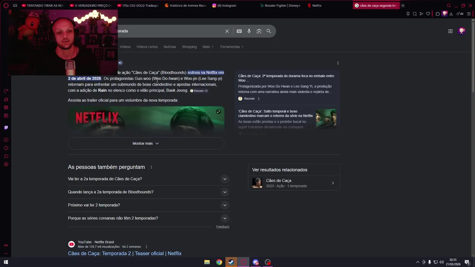Open sidebar settings gear
The width and height of the screenshot is (475, 267).
pyautogui.click(x=6, y=164)
